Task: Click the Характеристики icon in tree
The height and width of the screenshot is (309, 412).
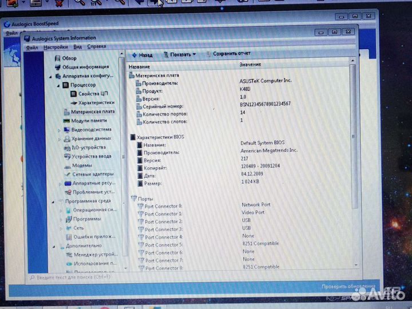Action: point(74,103)
